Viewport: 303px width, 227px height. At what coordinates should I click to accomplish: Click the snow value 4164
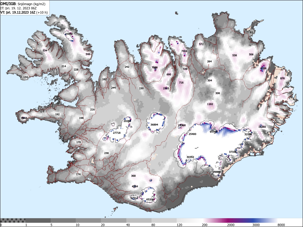tap(135, 186)
